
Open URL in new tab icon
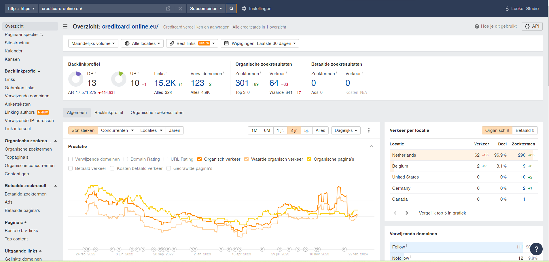pyautogui.click(x=168, y=9)
